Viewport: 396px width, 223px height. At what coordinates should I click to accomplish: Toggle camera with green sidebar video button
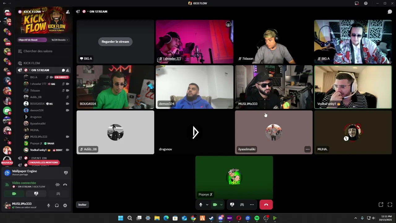(14, 194)
